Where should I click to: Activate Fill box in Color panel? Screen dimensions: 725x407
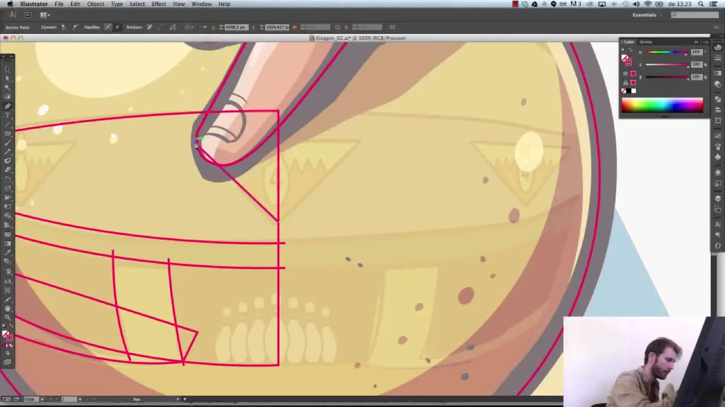click(x=625, y=58)
